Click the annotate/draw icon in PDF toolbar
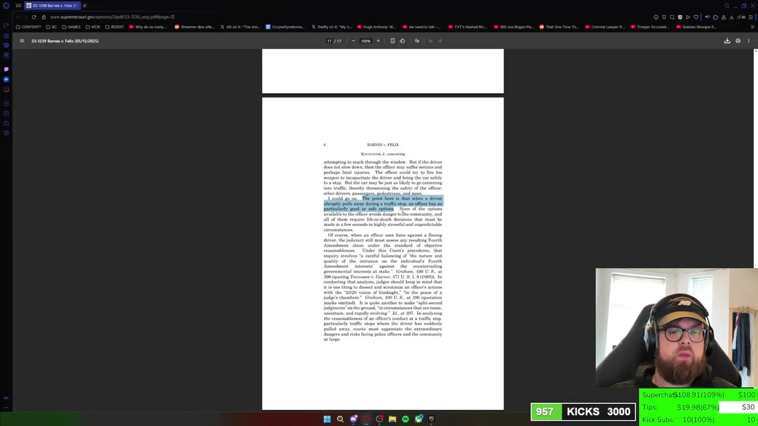 (x=417, y=41)
